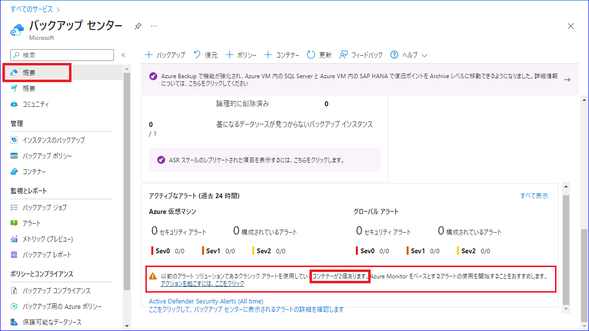Click 基になるデータソースが見つからないバックアップ インスタンス text
The height and width of the screenshot is (331, 589).
coord(294,124)
